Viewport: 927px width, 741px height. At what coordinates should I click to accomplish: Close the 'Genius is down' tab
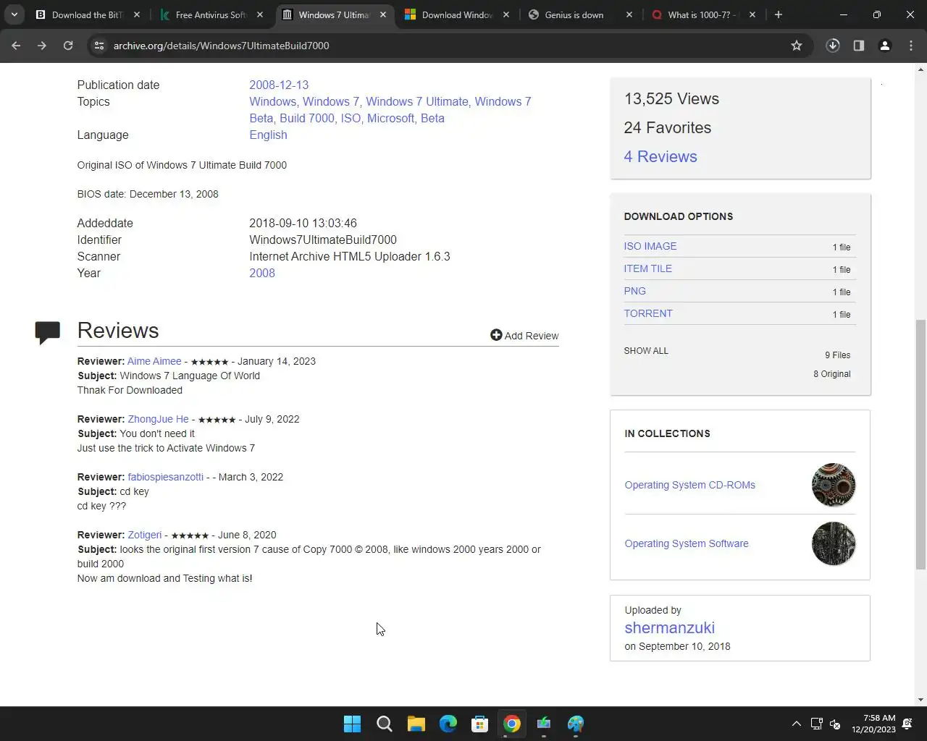[x=629, y=14]
